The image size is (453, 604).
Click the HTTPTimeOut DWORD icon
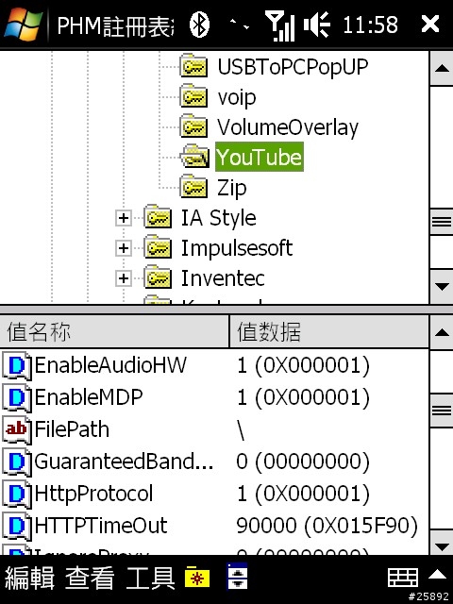pyautogui.click(x=17, y=526)
